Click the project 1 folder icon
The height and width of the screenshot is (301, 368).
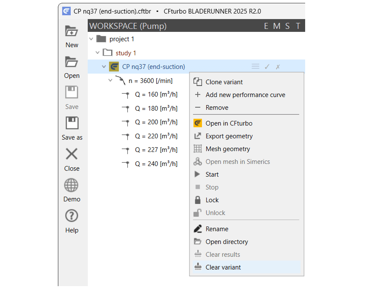point(101,39)
